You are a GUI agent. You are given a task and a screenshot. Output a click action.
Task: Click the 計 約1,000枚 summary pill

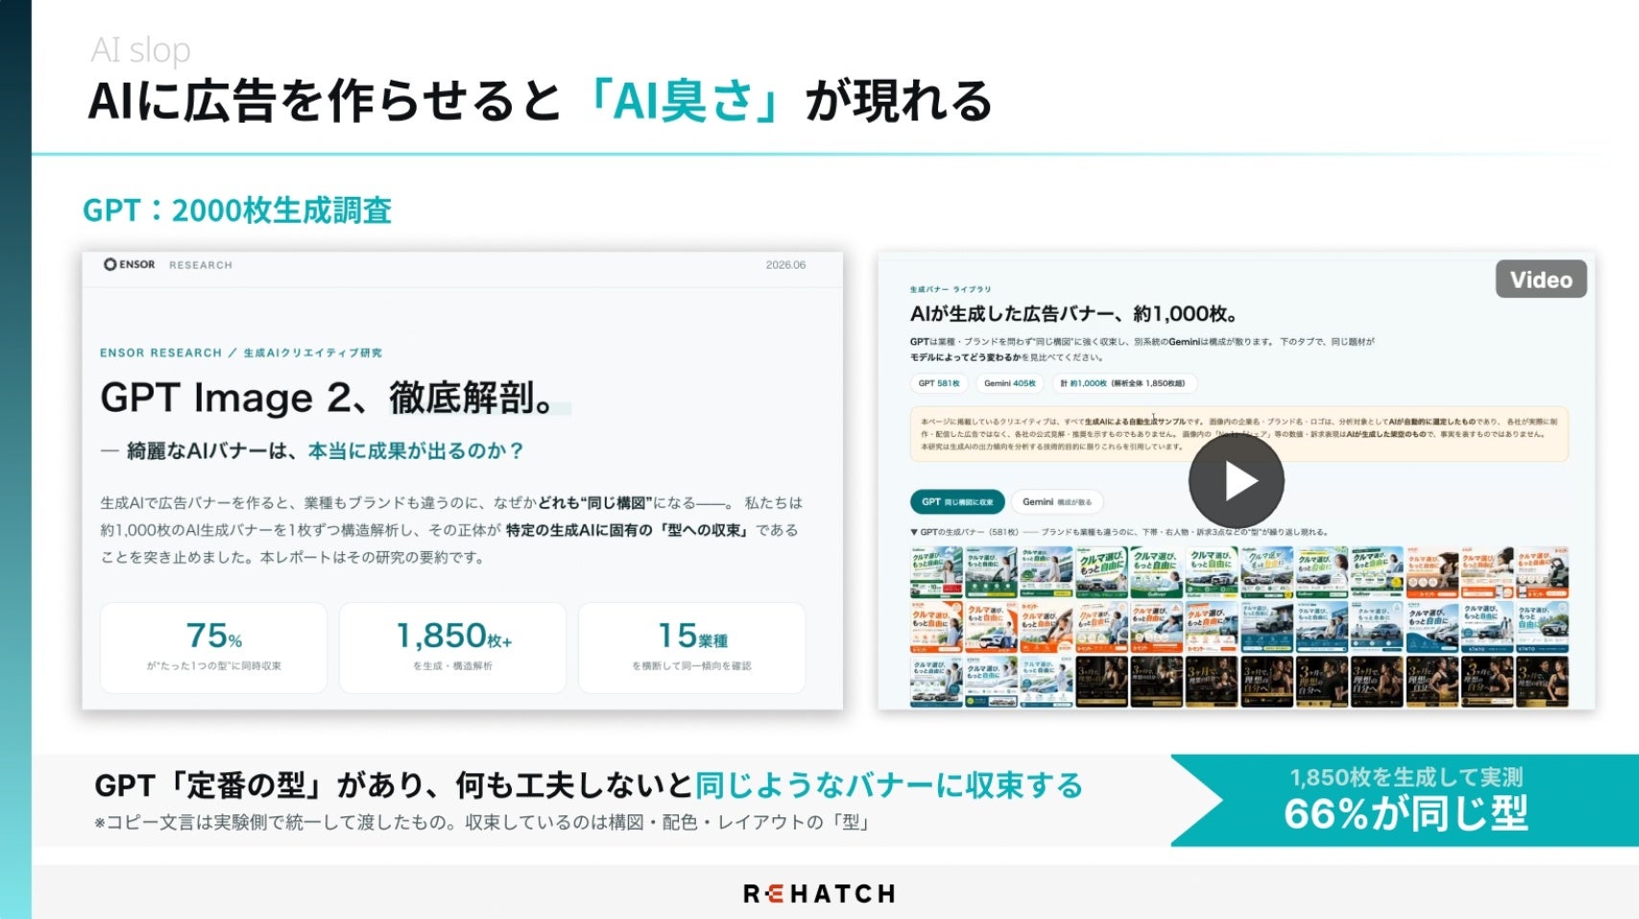(x=1123, y=383)
